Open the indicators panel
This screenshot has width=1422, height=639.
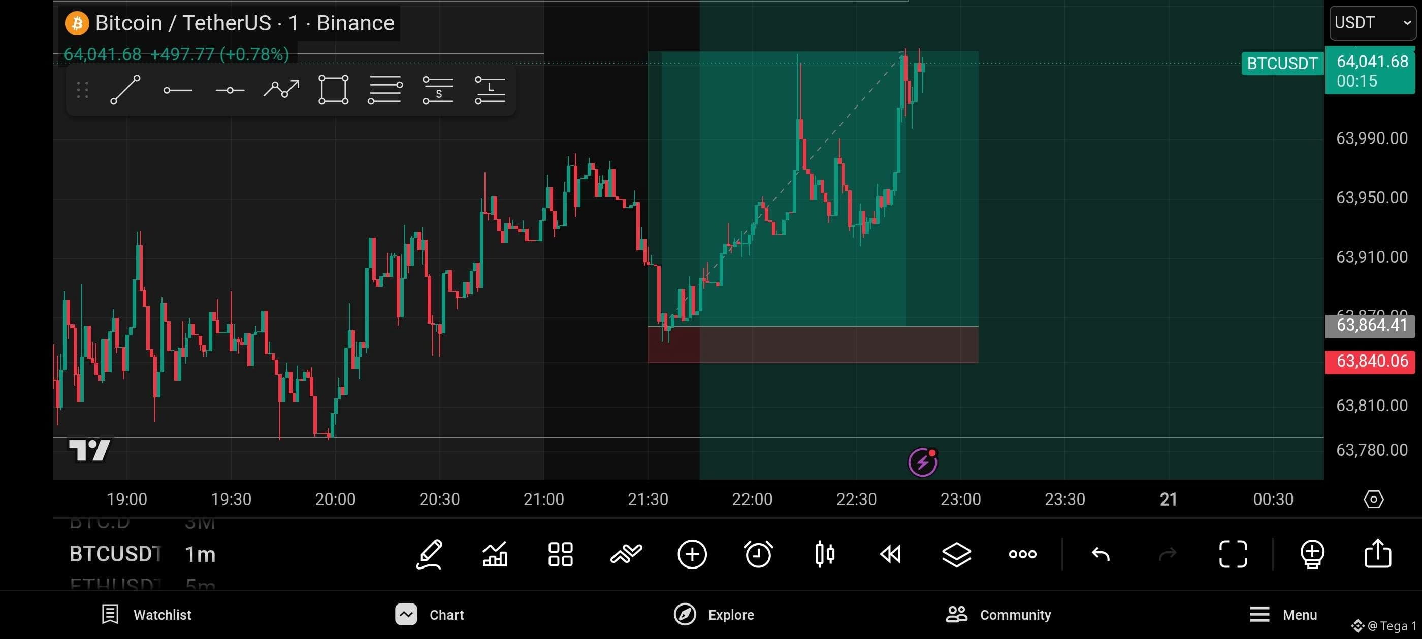tap(495, 554)
